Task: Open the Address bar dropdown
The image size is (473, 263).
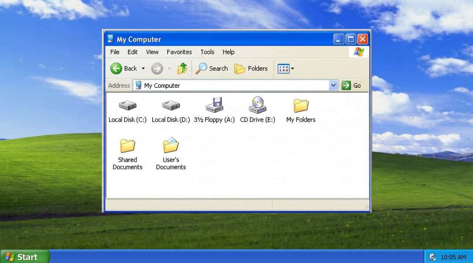Action: (x=333, y=85)
